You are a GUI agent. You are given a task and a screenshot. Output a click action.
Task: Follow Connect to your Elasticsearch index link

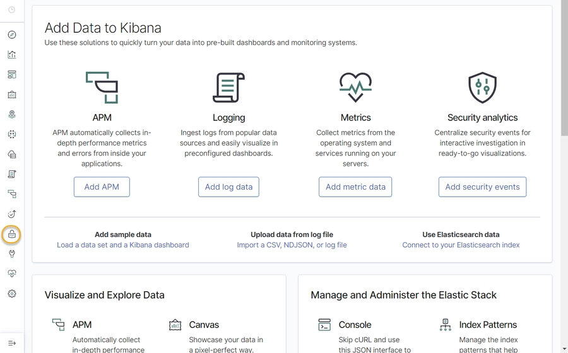click(x=461, y=245)
